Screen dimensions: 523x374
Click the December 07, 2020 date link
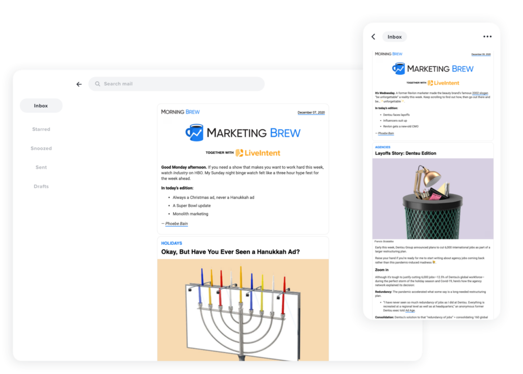[311, 112]
